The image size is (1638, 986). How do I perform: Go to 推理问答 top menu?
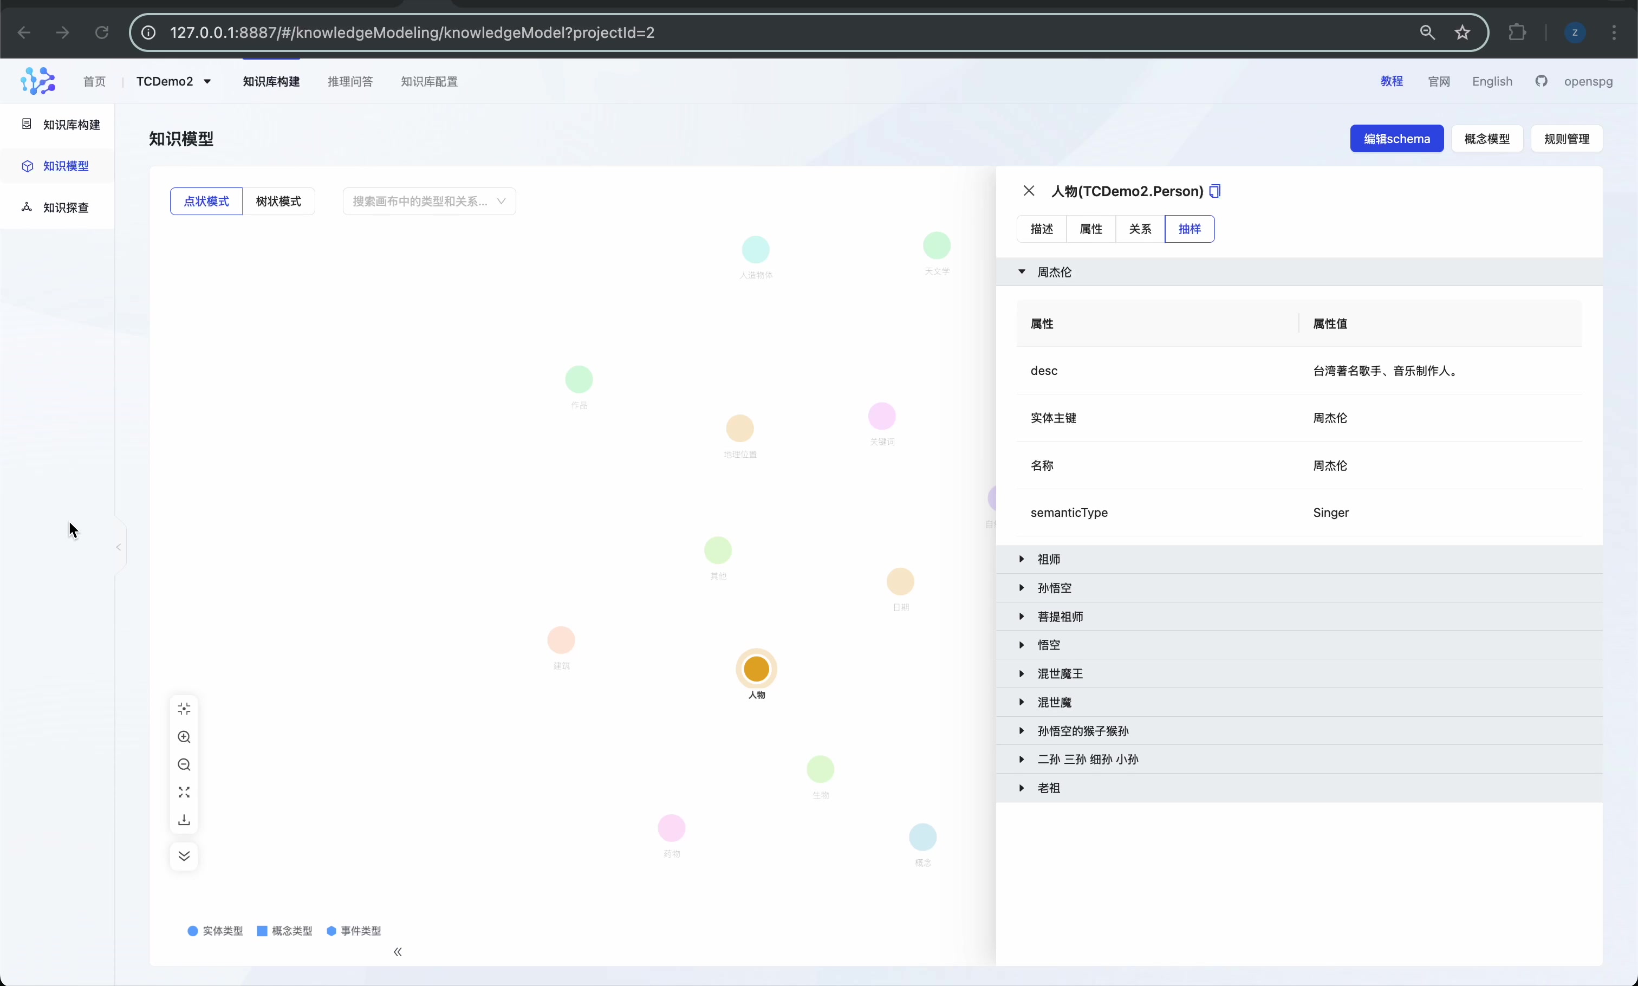pyautogui.click(x=350, y=81)
